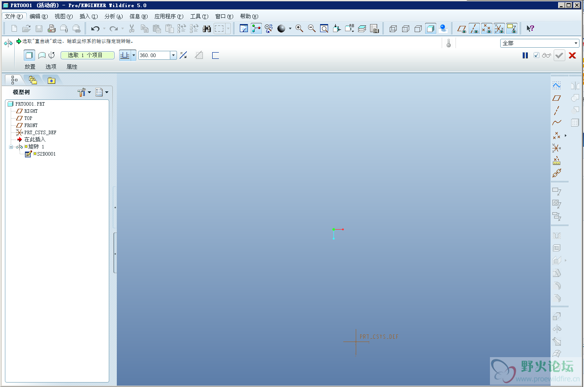Cancel feature with red X
The width and height of the screenshot is (584, 387).
[x=572, y=55]
